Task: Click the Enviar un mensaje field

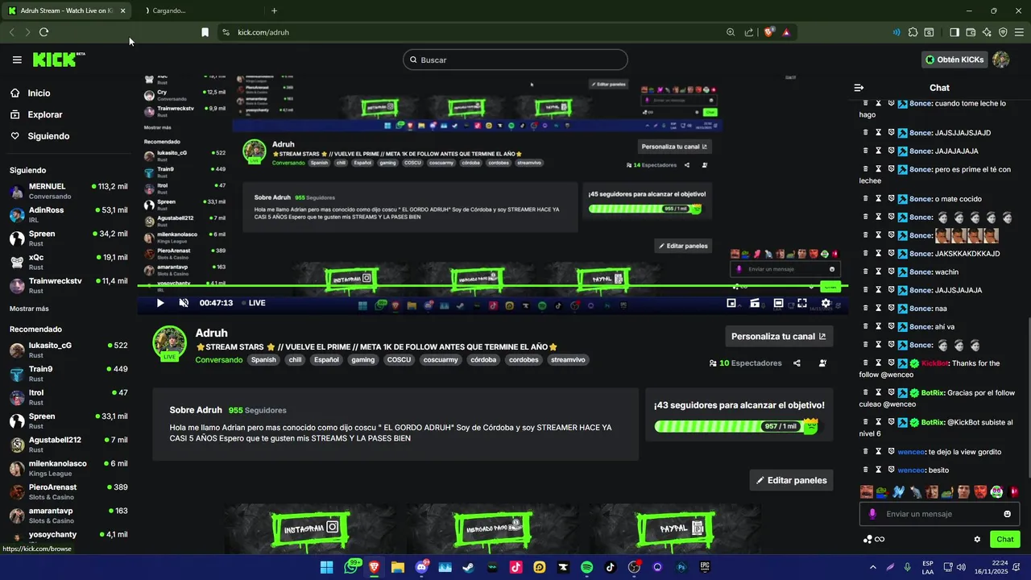Action: click(x=941, y=514)
